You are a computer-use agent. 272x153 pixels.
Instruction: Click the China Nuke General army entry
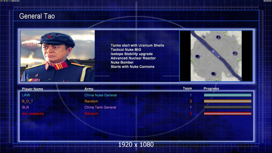101,95
